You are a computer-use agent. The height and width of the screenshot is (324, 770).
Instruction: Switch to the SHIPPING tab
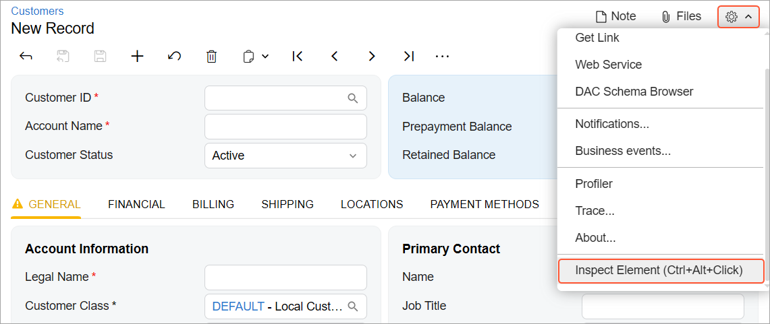[x=287, y=204]
